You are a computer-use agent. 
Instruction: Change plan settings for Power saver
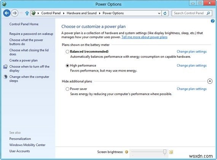[x=191, y=89]
